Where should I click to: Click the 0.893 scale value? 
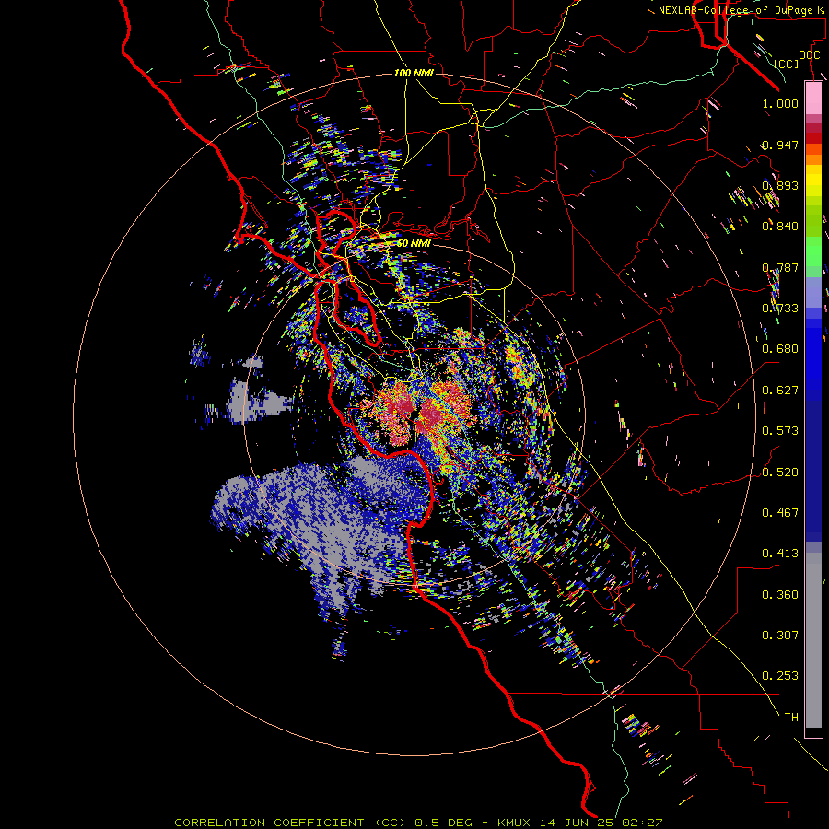780,185
